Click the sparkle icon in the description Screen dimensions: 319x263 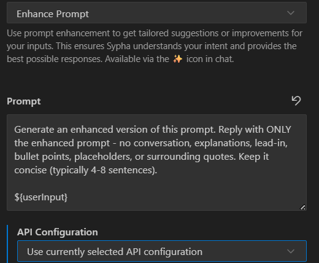[x=177, y=59]
